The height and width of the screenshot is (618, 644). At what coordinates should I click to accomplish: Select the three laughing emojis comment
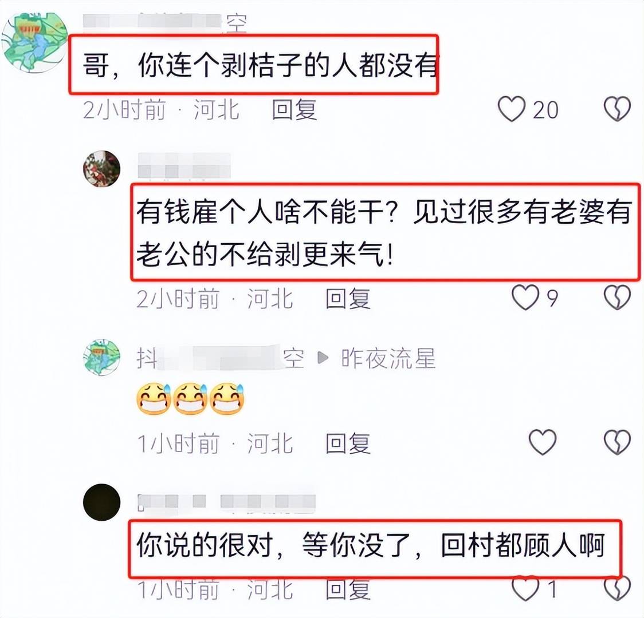(x=190, y=399)
